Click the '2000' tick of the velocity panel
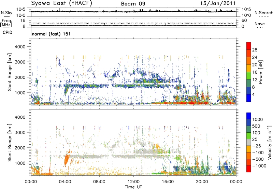The height and width of the screenshot is (189, 273). (x=20, y=148)
